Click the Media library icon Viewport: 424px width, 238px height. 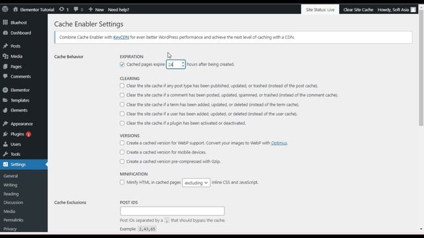pyautogui.click(x=5, y=56)
